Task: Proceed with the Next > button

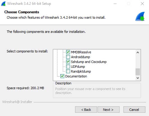Action: click(108, 110)
